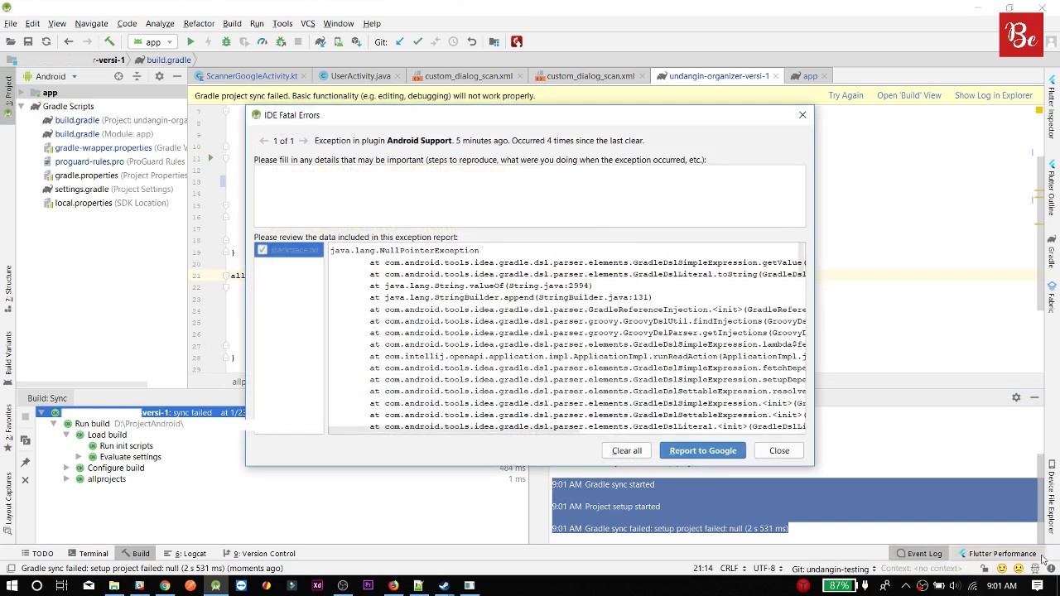Click the scroll-from-source target icon in Project panel
This screenshot has width=1060, height=596.
point(118,76)
